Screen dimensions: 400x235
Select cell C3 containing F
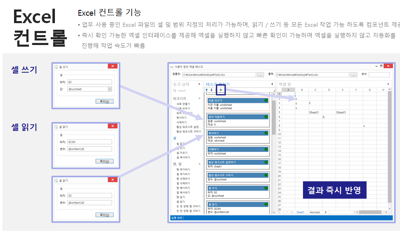[315, 103]
